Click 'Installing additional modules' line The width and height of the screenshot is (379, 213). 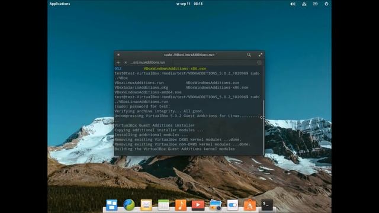pos(151,135)
